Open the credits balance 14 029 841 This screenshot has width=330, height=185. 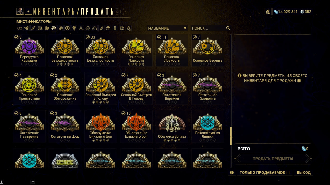pyautogui.click(x=286, y=12)
